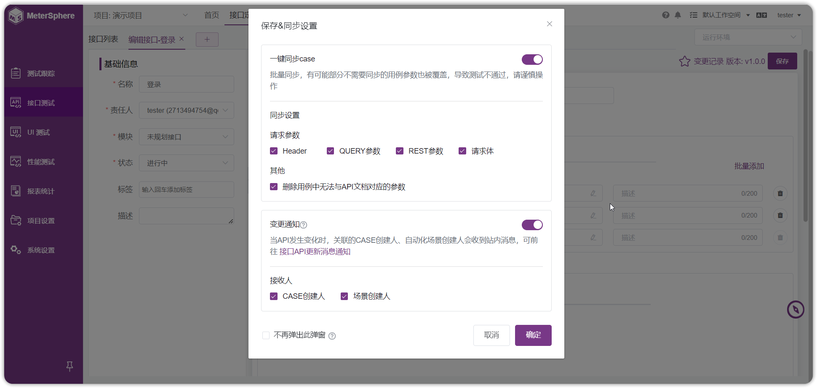Uncheck 删除用例中无法与API文档对应的参数 checkbox

click(274, 187)
